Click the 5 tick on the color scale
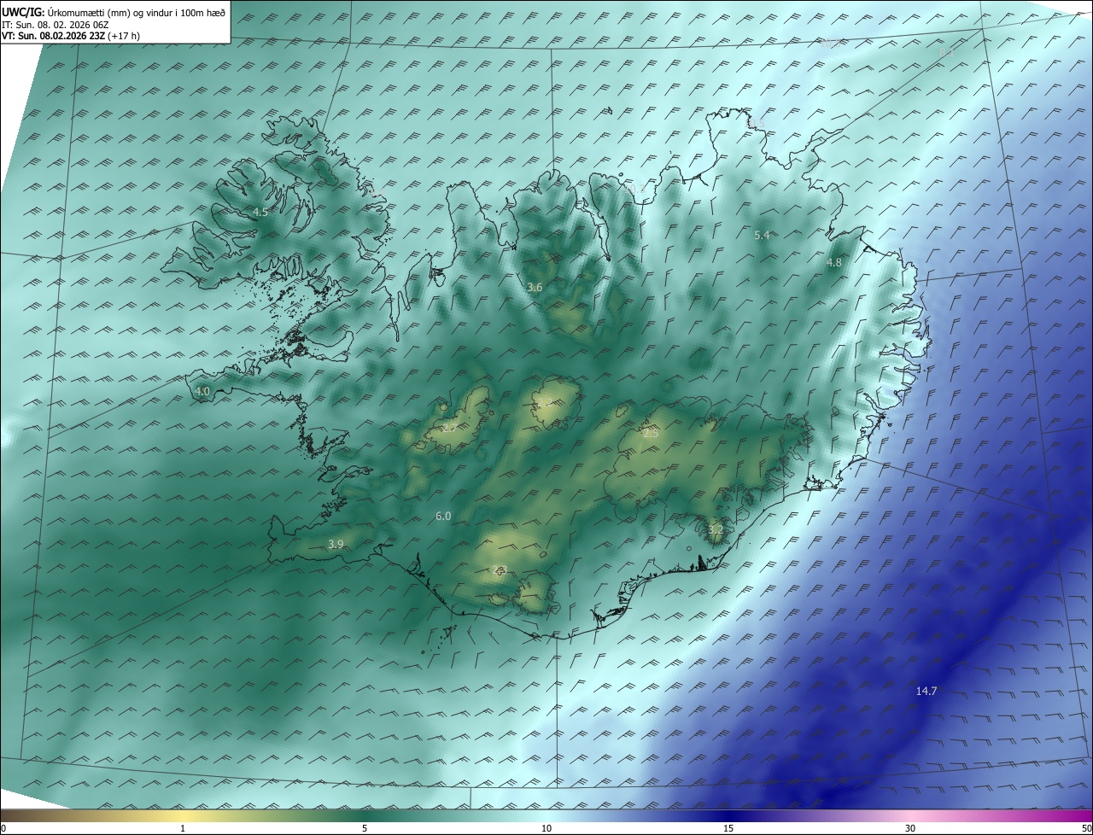The height and width of the screenshot is (835, 1093). coord(365,828)
